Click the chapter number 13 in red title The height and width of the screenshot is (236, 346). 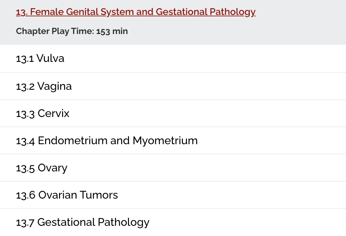coord(20,12)
